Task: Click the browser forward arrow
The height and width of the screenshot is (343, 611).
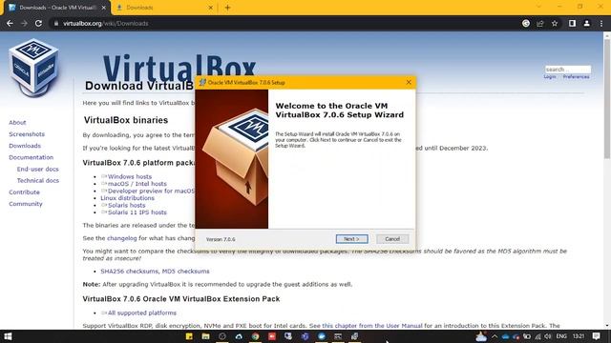Action: pyautogui.click(x=24, y=23)
